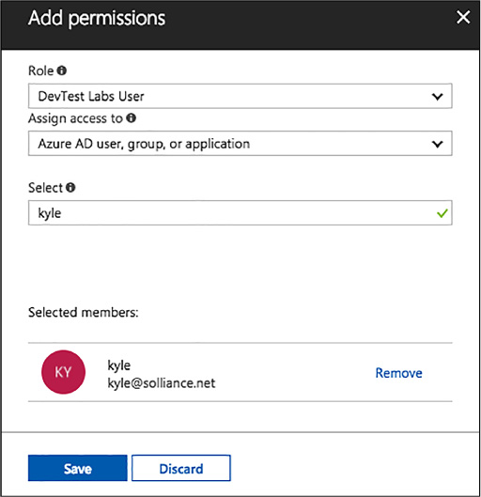Open Azure AD user, group, or application dropdown
This screenshot has height=497, width=481.
click(x=240, y=143)
